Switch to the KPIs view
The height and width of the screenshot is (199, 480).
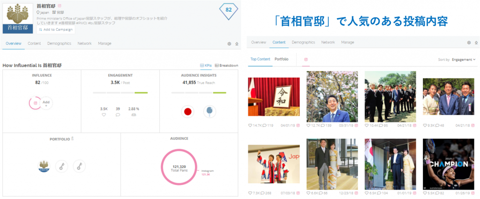coord(205,65)
